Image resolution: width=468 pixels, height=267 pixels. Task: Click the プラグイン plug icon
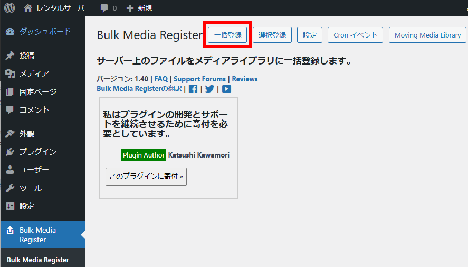[x=10, y=152]
